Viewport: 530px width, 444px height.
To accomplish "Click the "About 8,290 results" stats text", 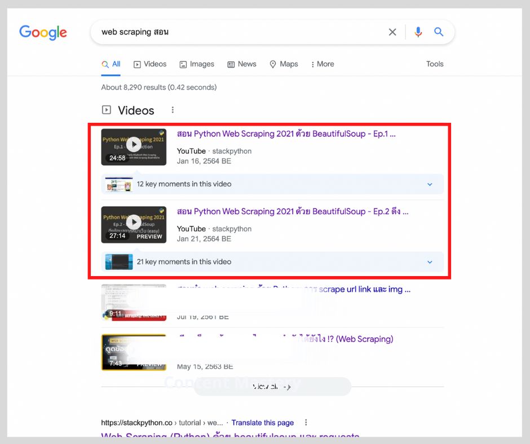I will 159,87.
